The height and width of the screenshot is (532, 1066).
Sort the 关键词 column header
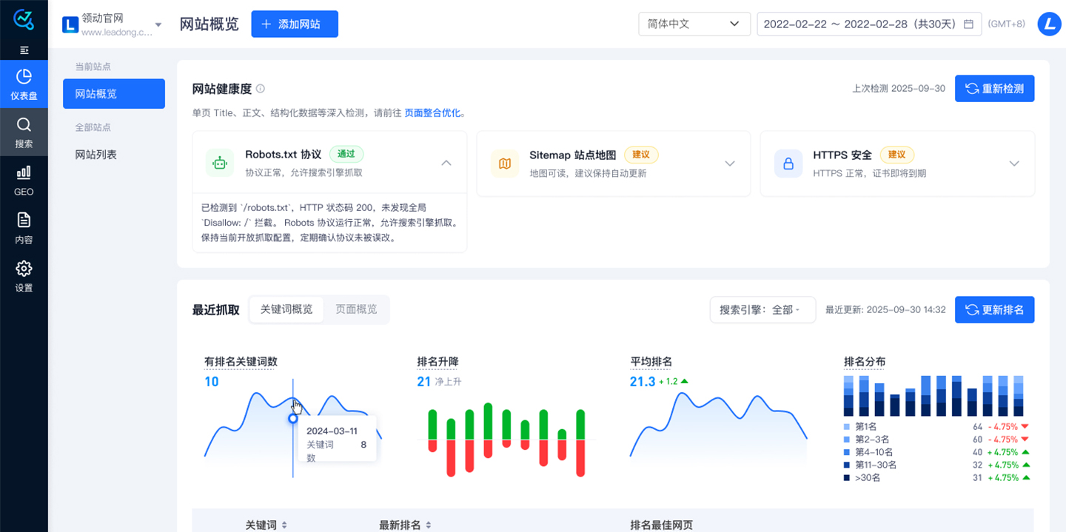(266, 525)
